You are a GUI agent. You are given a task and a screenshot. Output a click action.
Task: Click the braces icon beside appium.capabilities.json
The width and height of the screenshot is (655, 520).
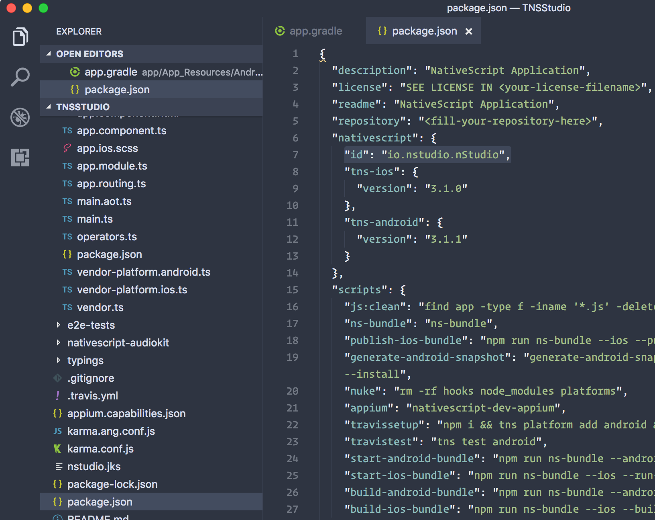[x=57, y=414]
